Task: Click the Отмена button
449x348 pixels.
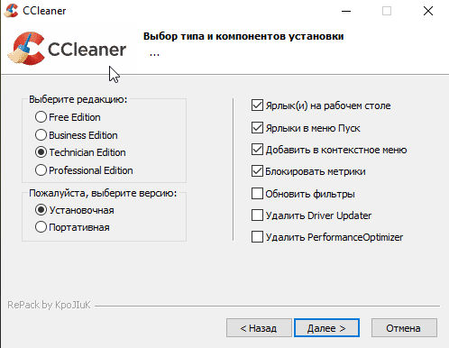Action: click(404, 328)
